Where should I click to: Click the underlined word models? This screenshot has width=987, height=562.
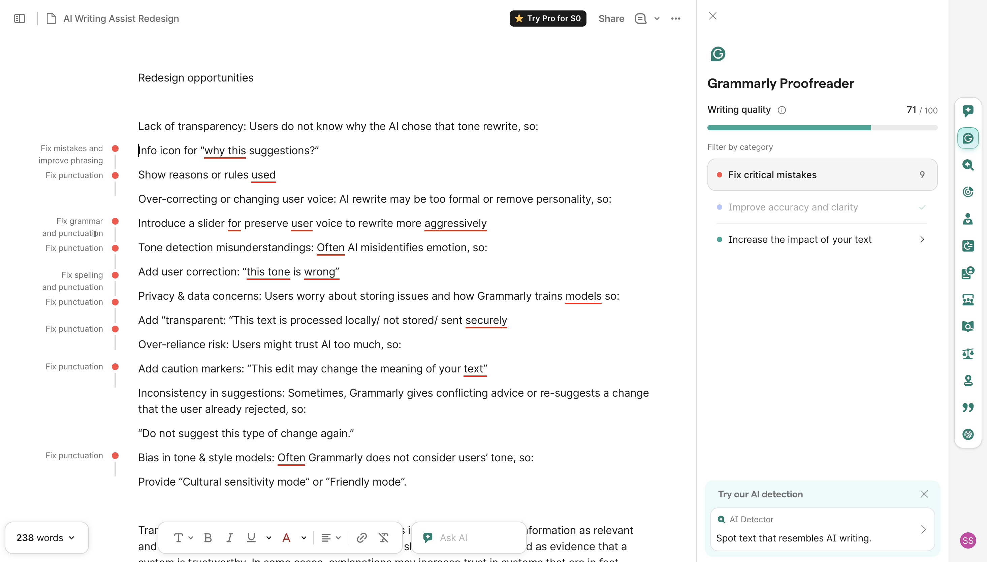coord(583,296)
